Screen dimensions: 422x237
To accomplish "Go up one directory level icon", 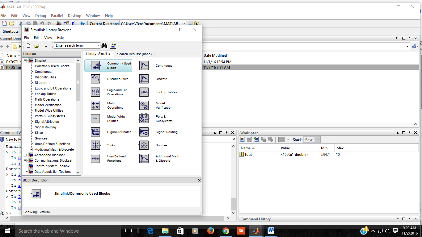I will (x=197, y=23).
